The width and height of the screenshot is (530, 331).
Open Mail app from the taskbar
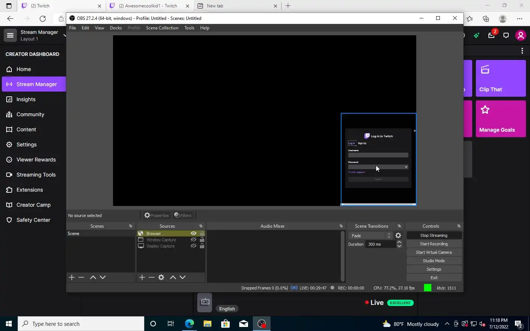pos(243,324)
